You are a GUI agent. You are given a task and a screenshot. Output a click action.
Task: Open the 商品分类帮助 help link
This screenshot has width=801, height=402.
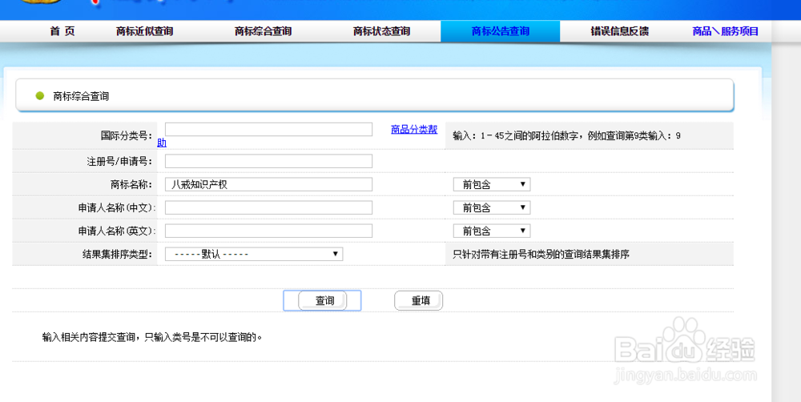point(414,129)
